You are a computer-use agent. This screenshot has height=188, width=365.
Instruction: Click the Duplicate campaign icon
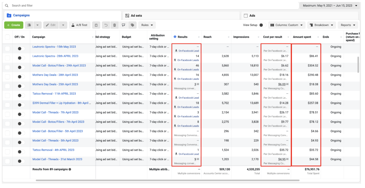point(29,25)
